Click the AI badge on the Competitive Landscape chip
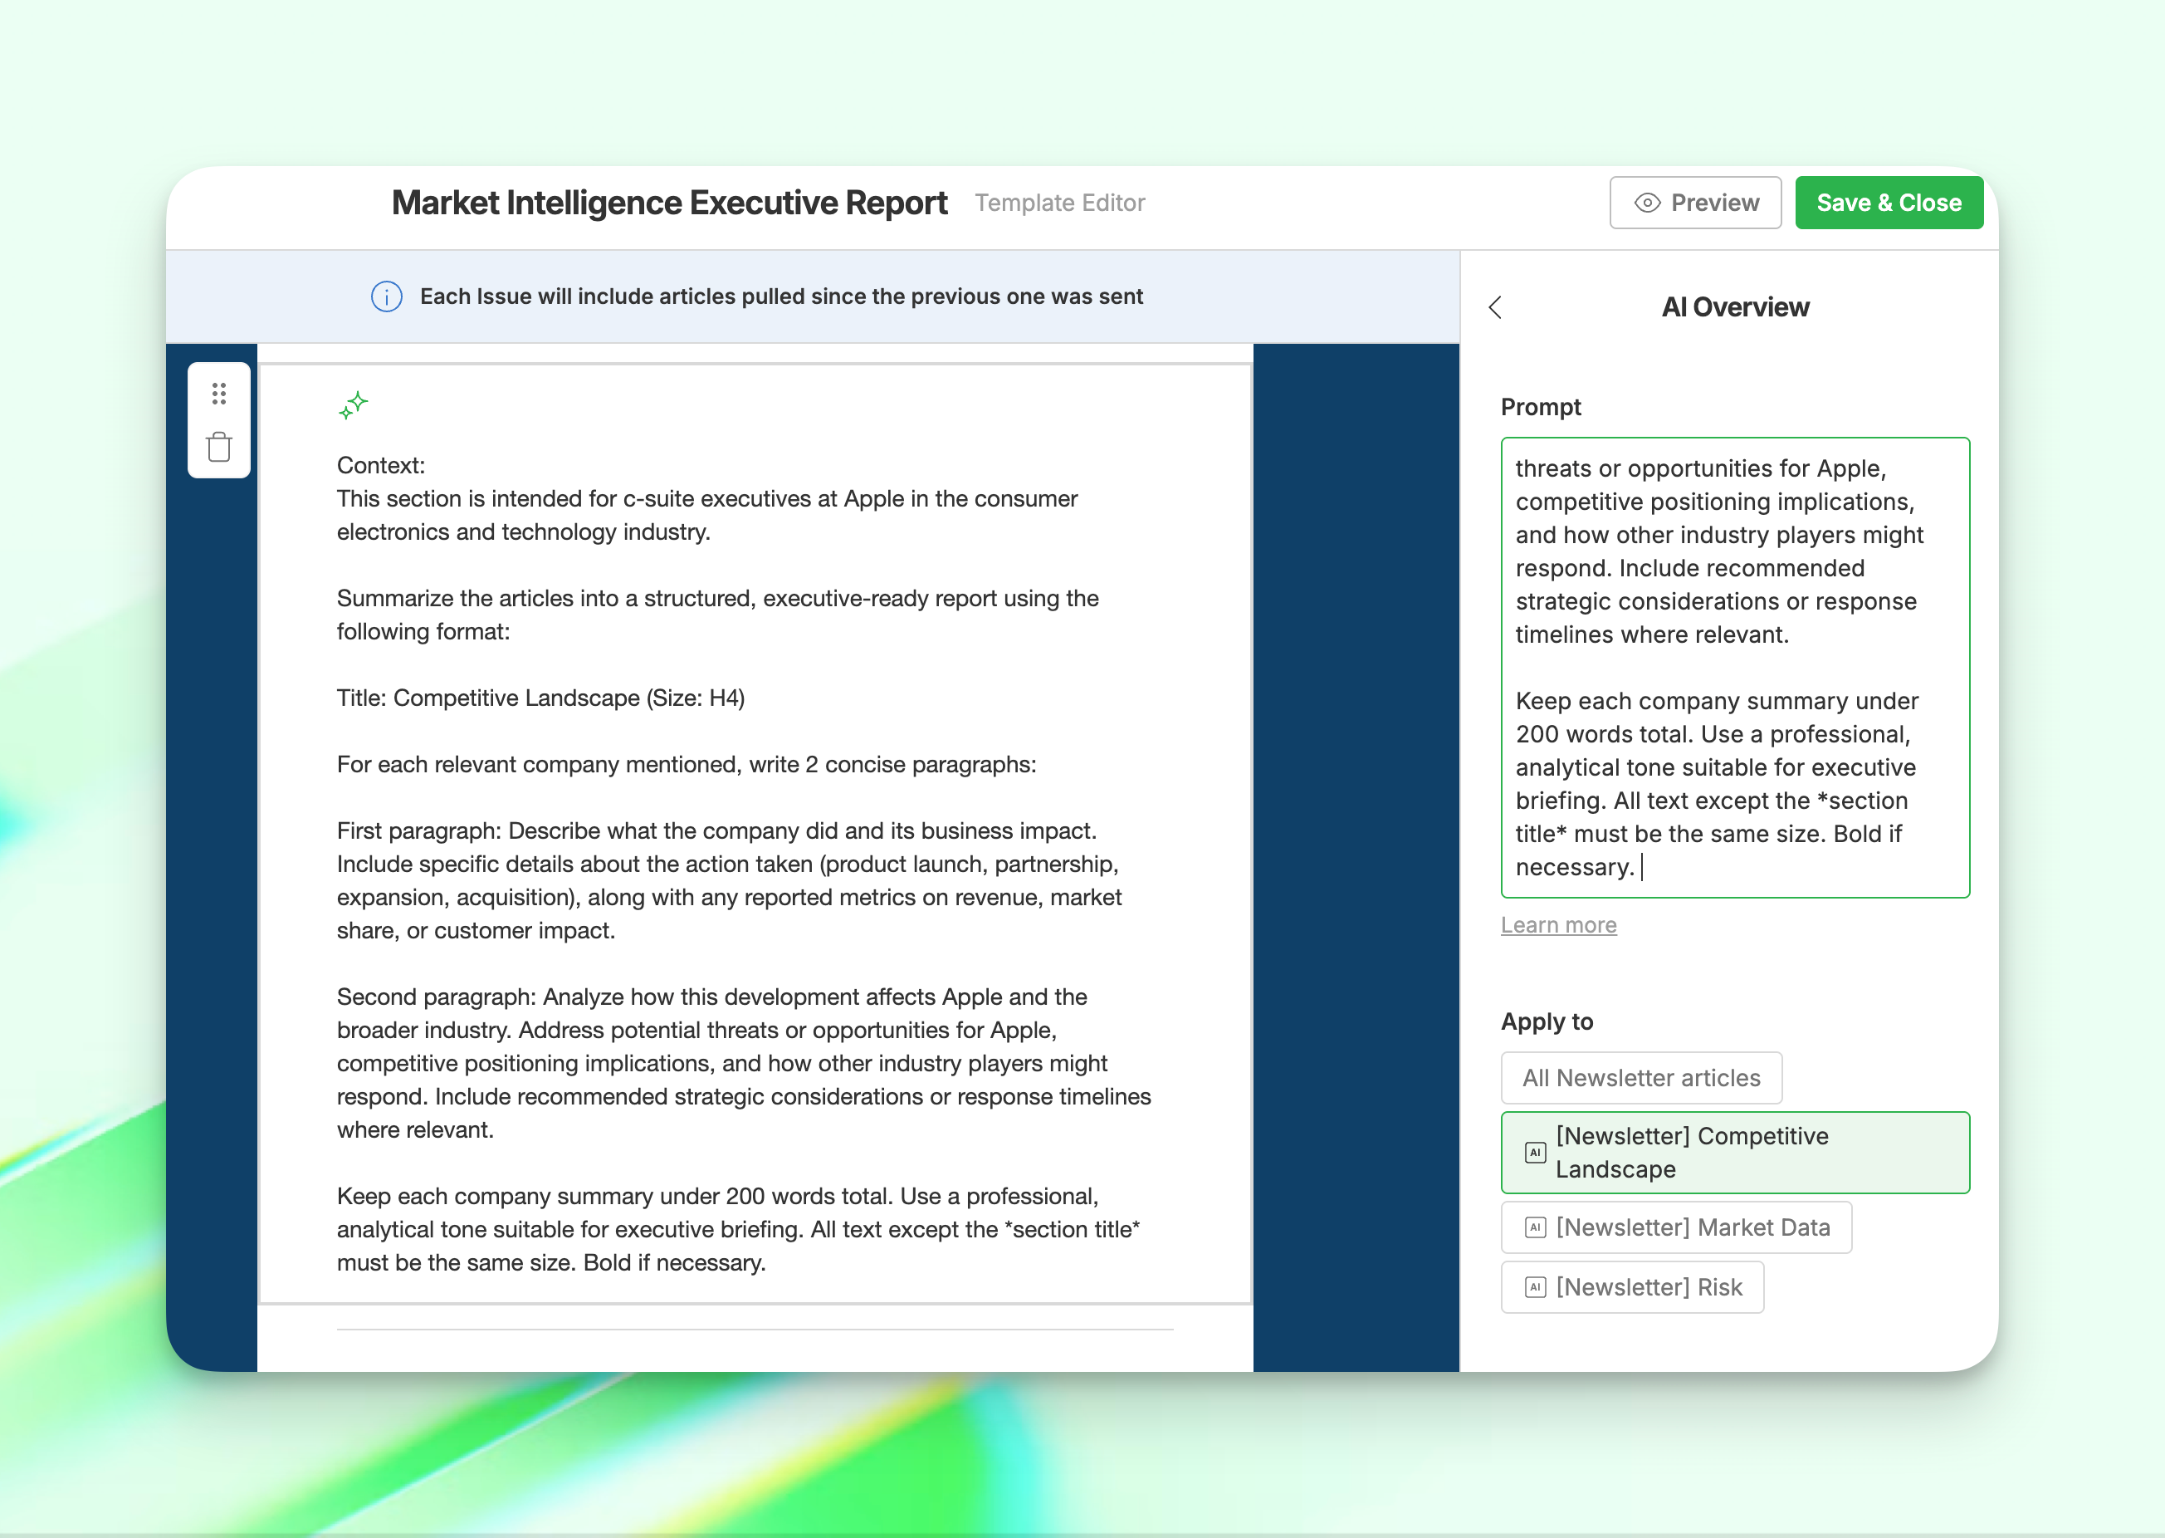This screenshot has width=2165, height=1538. tap(1536, 1153)
